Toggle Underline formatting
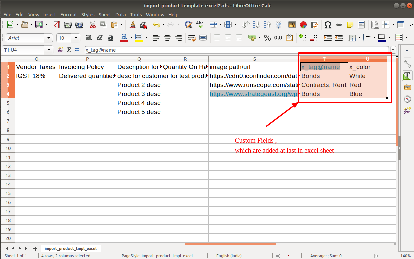414x259 pixels. [111, 38]
